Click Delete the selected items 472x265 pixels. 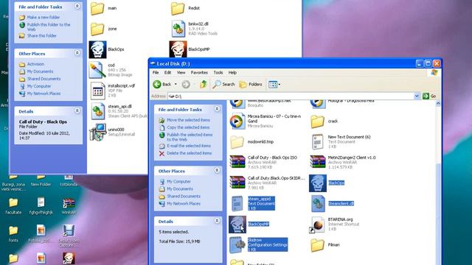click(189, 153)
